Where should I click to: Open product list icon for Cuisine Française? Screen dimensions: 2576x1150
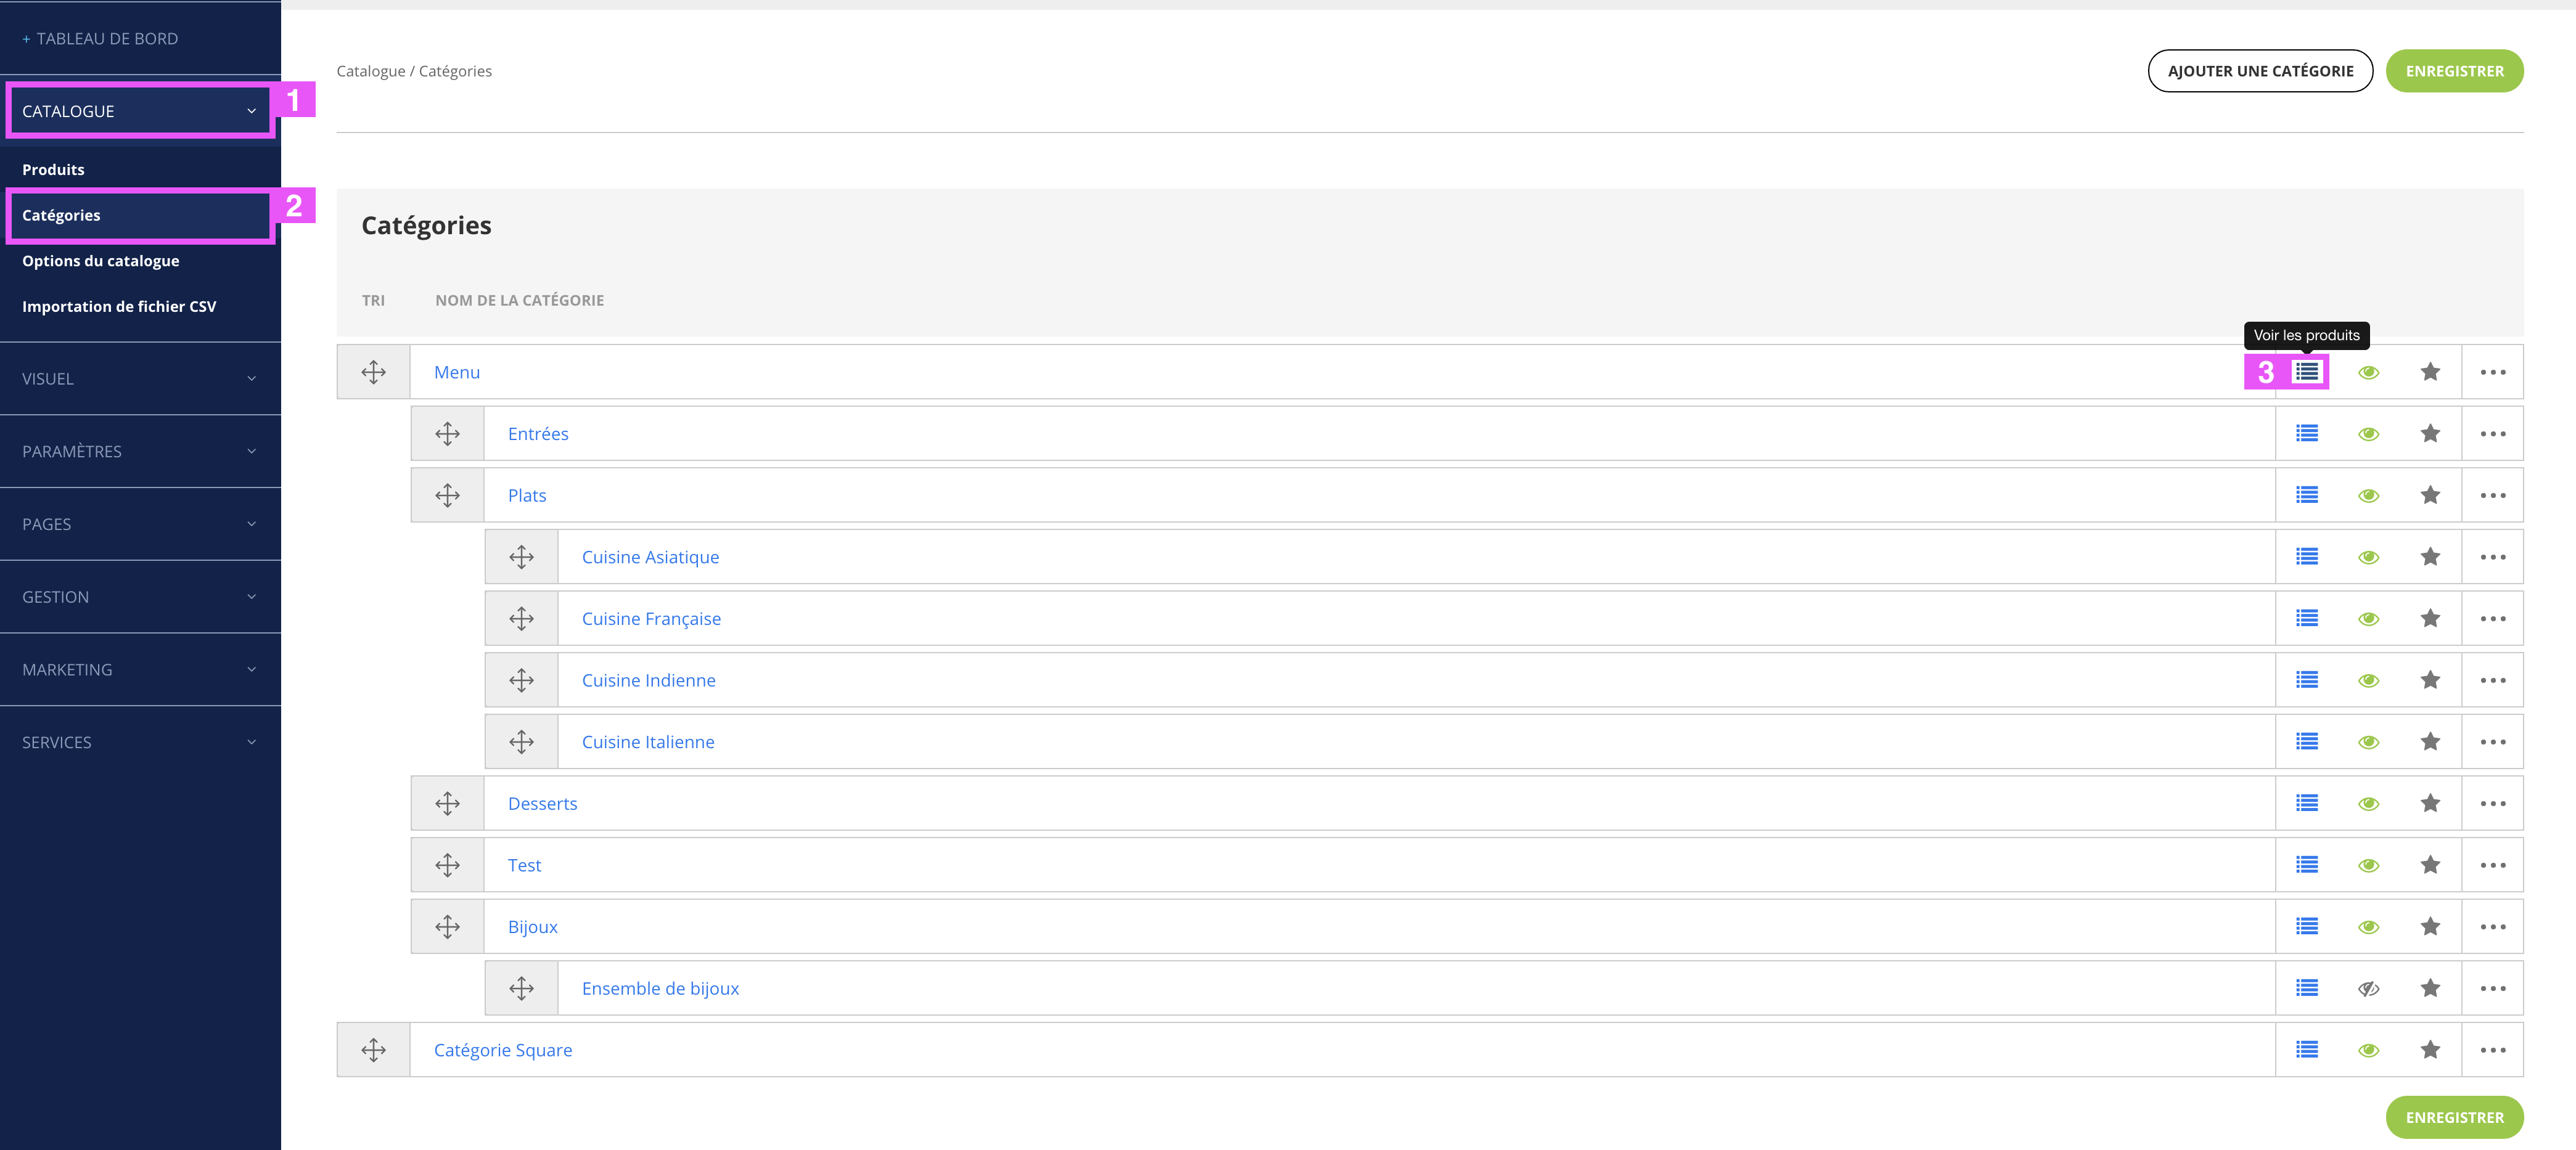(x=2306, y=619)
